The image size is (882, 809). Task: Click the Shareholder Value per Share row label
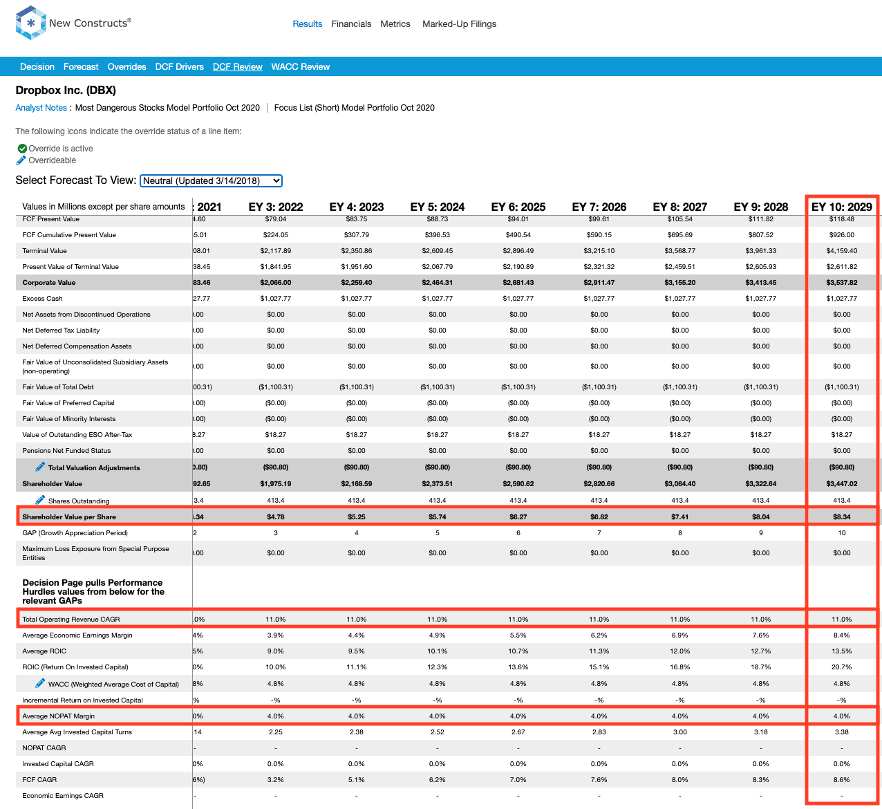pyautogui.click(x=69, y=517)
